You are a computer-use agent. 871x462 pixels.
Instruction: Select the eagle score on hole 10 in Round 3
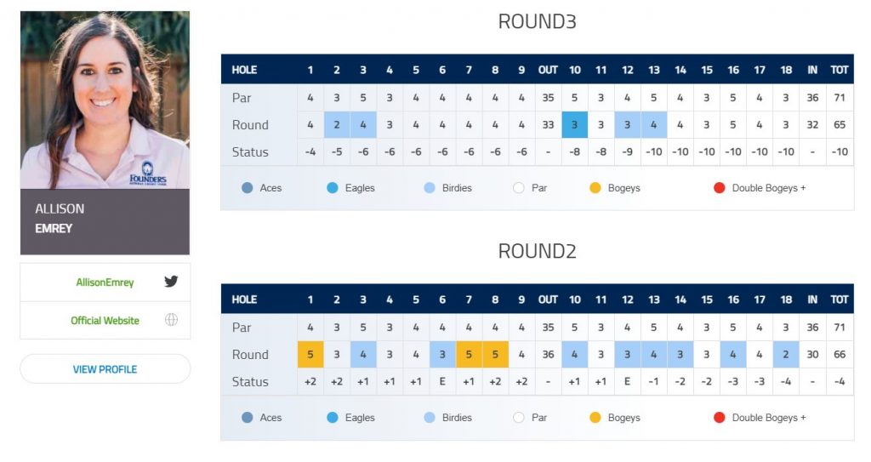[x=575, y=125]
